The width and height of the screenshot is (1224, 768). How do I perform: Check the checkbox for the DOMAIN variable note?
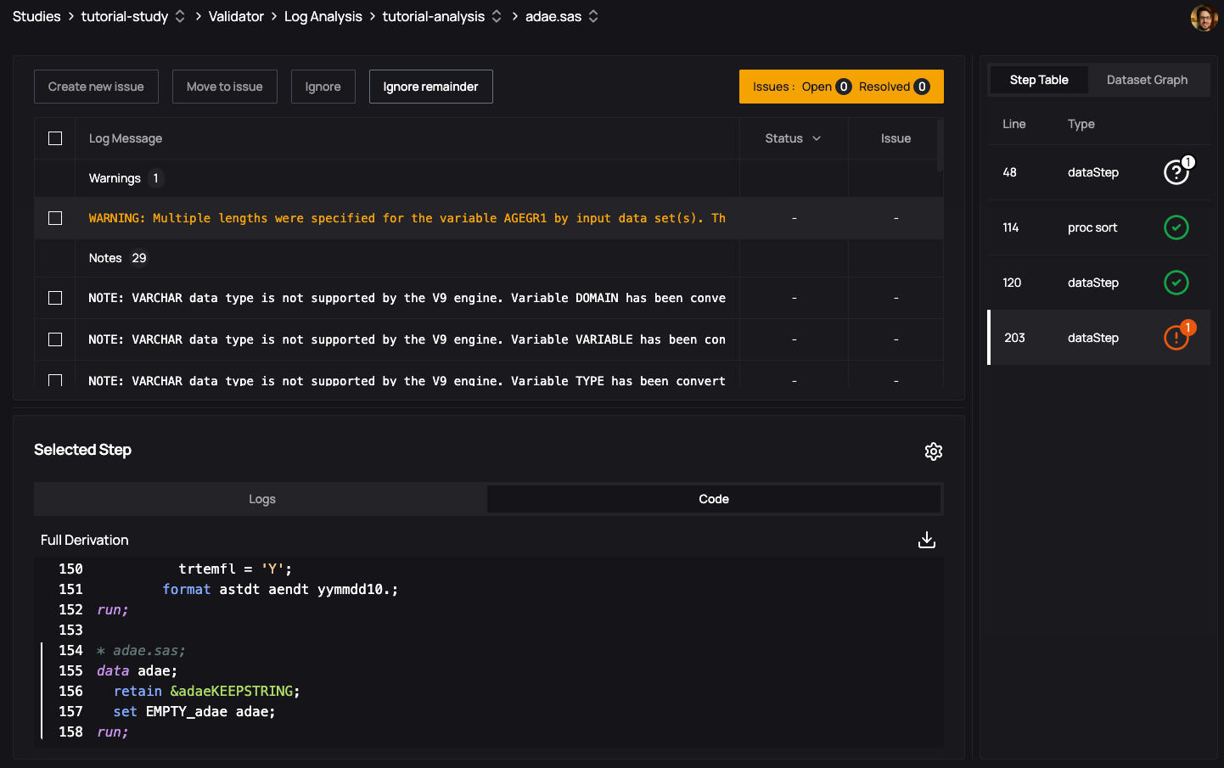point(55,298)
